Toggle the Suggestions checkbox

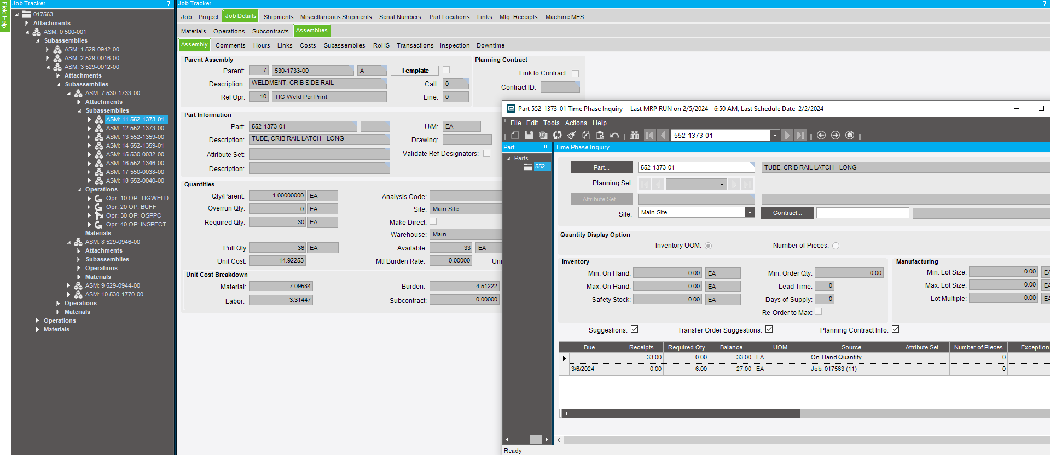(634, 329)
